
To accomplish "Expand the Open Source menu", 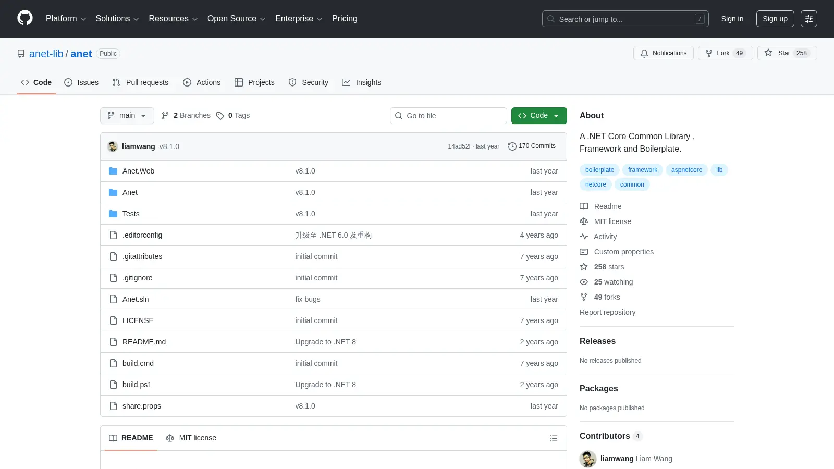I will [x=237, y=19].
